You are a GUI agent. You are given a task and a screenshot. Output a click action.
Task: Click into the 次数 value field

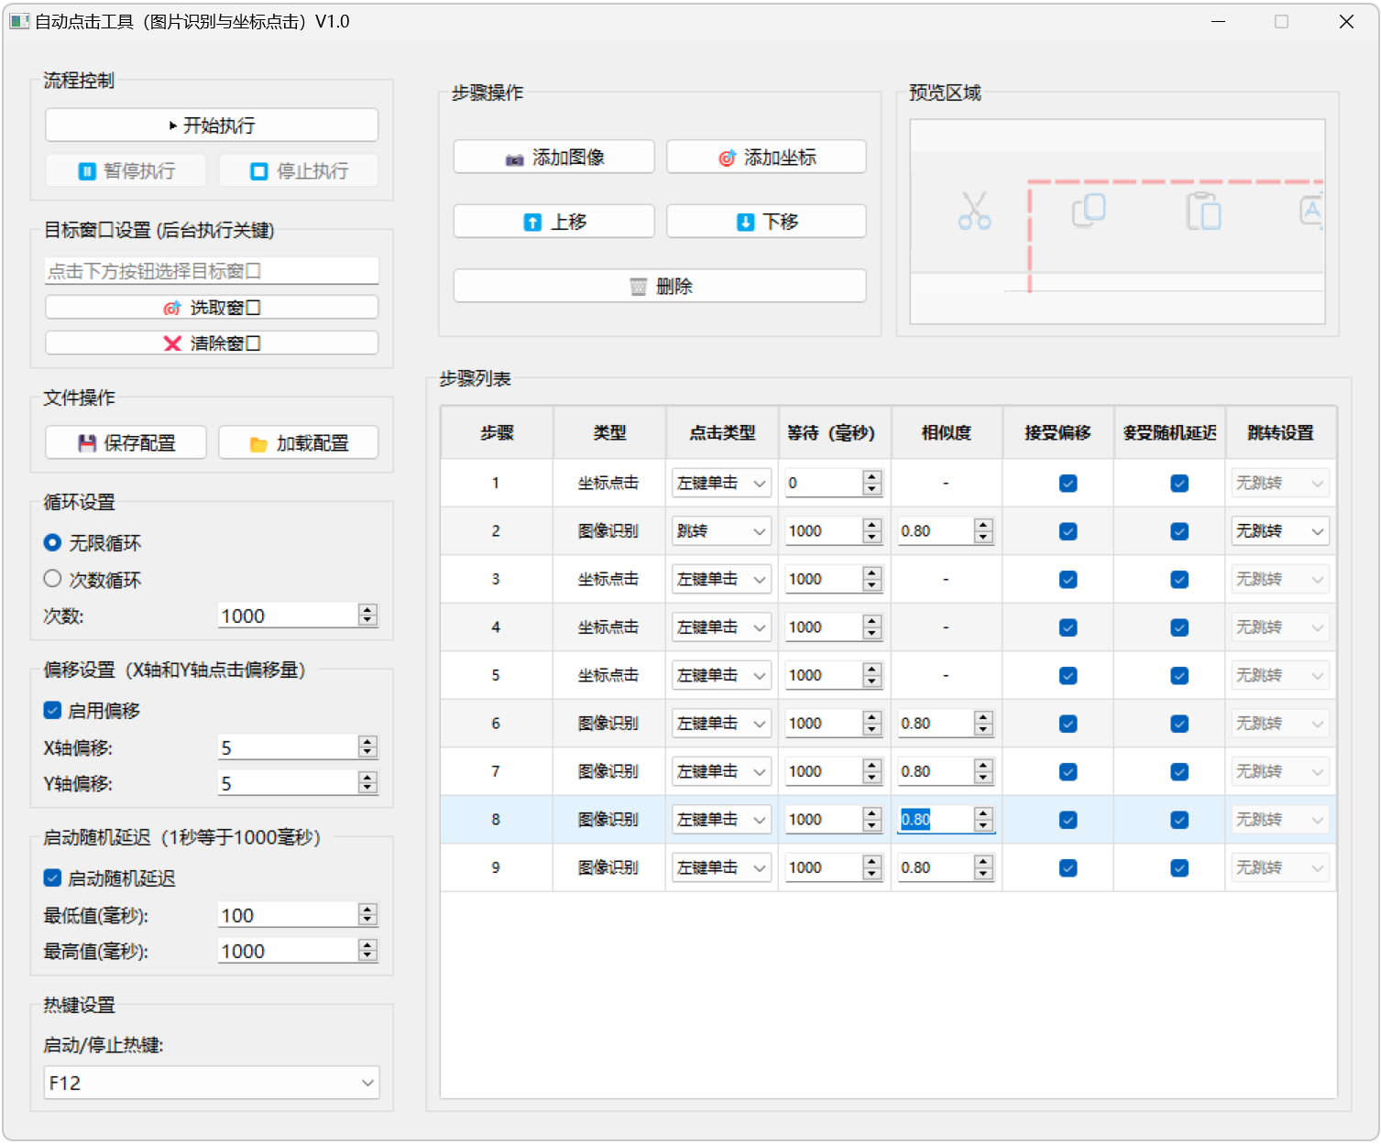coord(288,616)
